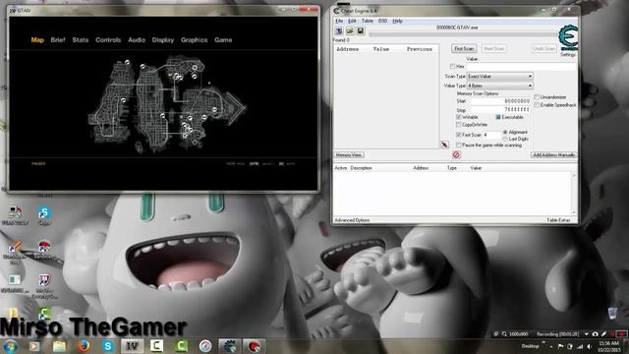Open the D3D menu in Cheat Engine
This screenshot has height=354, width=629.
click(x=382, y=21)
